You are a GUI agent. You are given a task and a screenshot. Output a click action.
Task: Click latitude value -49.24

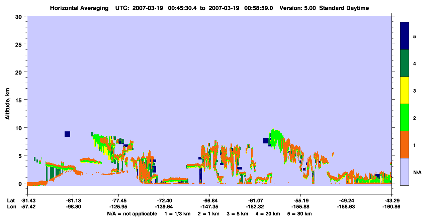pyautogui.click(x=346, y=201)
